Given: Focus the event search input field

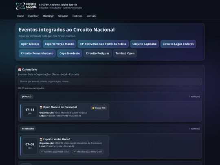Looking at the screenshot, I should click(110, 81).
